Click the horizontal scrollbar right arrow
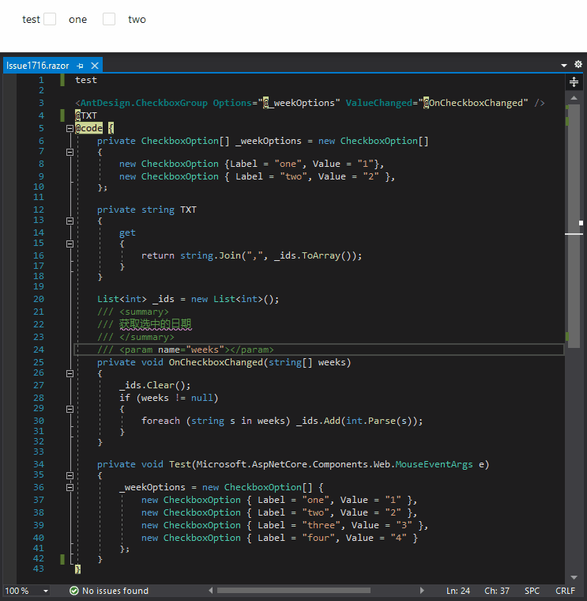587x601 pixels. click(x=422, y=591)
